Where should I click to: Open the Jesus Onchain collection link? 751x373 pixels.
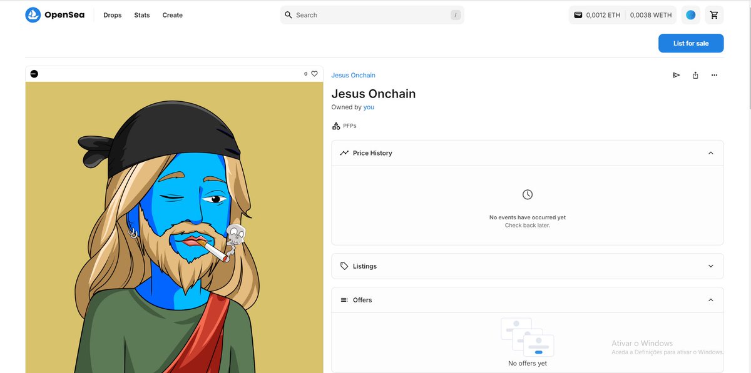[x=353, y=75]
